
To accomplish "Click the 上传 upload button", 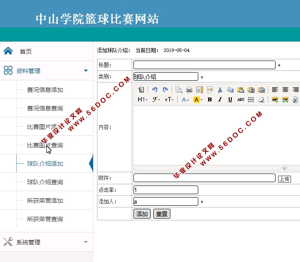I will coord(284,179).
